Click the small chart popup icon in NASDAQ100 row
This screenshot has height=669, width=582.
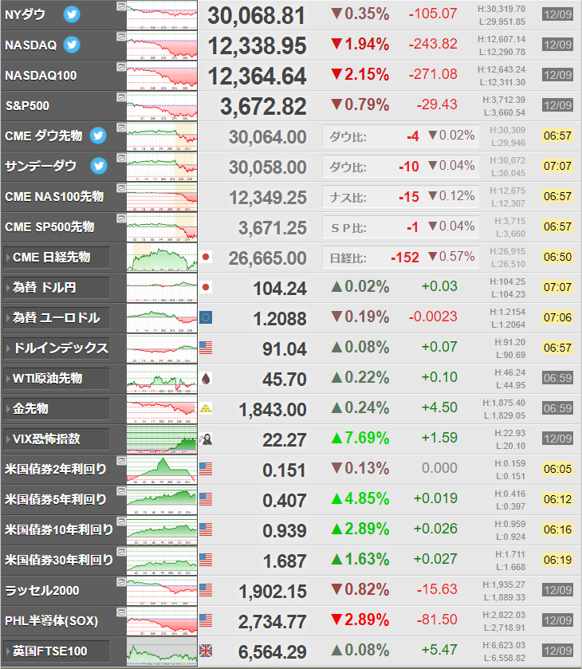point(121,67)
